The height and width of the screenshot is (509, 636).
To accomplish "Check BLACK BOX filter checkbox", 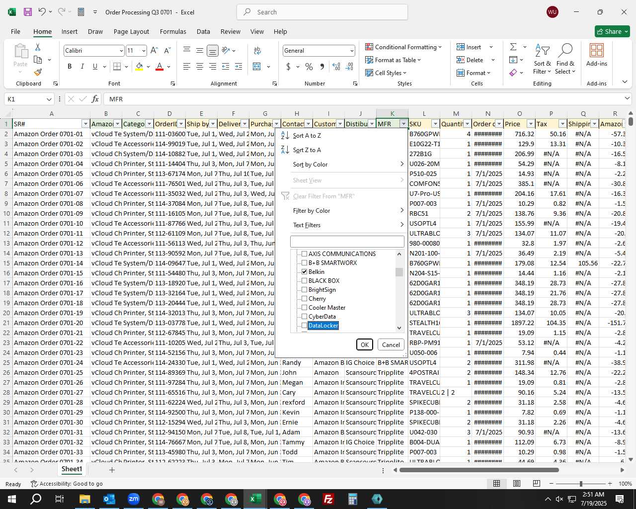I will coord(305,280).
